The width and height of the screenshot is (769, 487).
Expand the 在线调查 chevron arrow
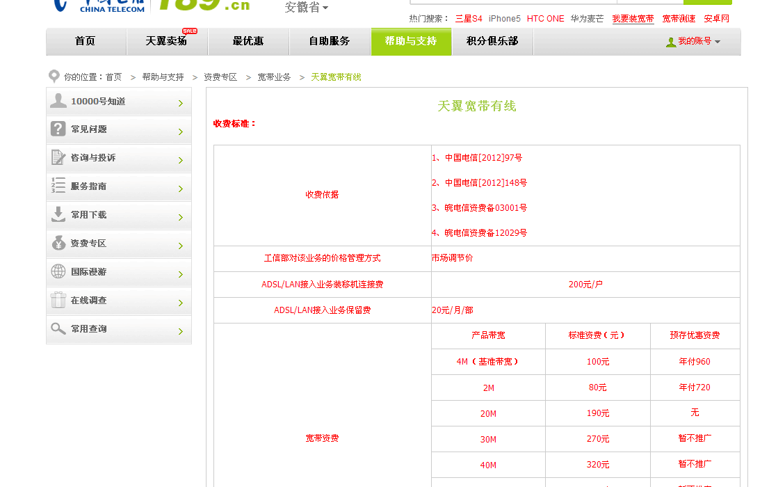181,303
